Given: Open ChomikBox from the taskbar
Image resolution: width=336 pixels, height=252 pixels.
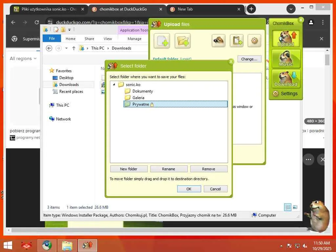Looking at the screenshot, I should coord(87,245).
